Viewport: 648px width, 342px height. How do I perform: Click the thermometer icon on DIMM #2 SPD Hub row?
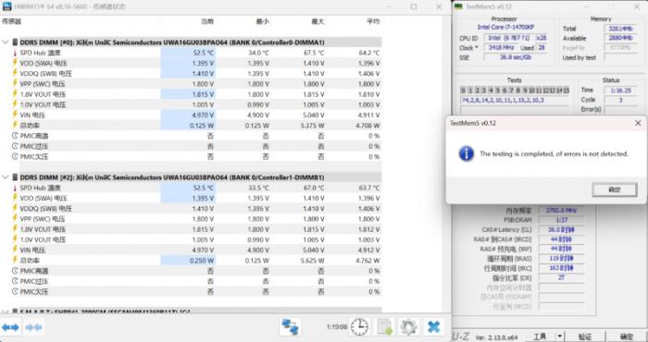click(x=15, y=188)
